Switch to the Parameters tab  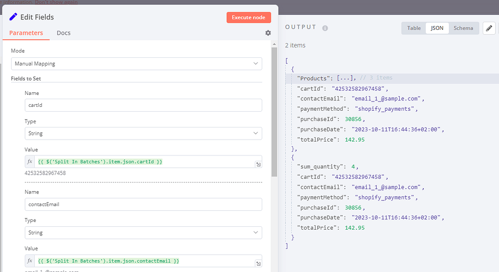(26, 33)
